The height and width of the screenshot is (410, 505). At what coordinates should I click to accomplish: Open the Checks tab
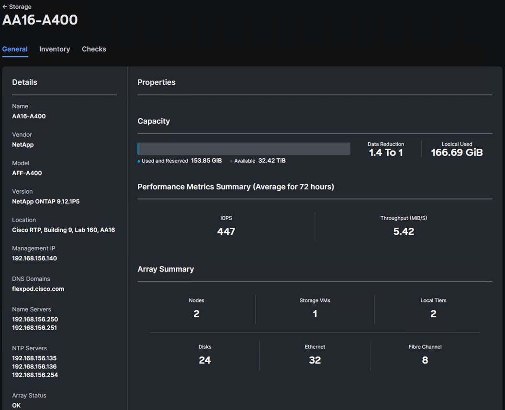pos(94,49)
